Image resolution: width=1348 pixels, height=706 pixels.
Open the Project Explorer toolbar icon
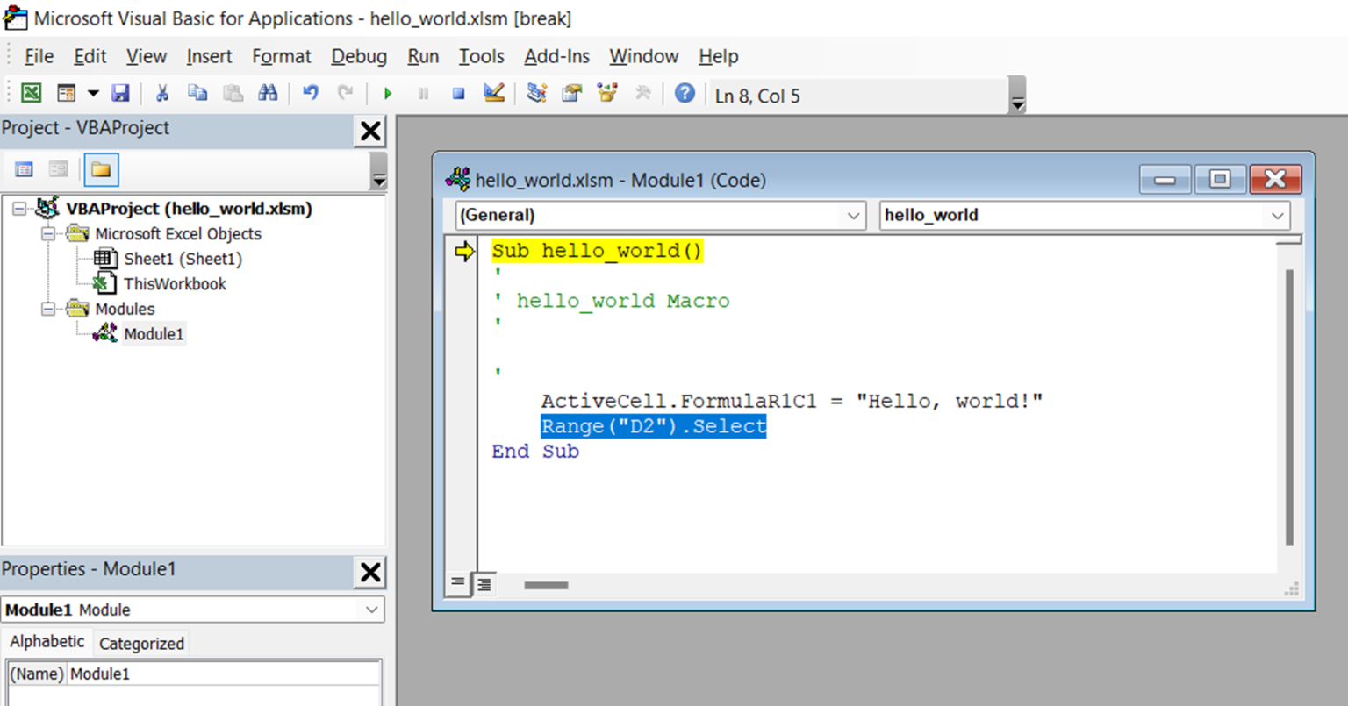[x=536, y=93]
